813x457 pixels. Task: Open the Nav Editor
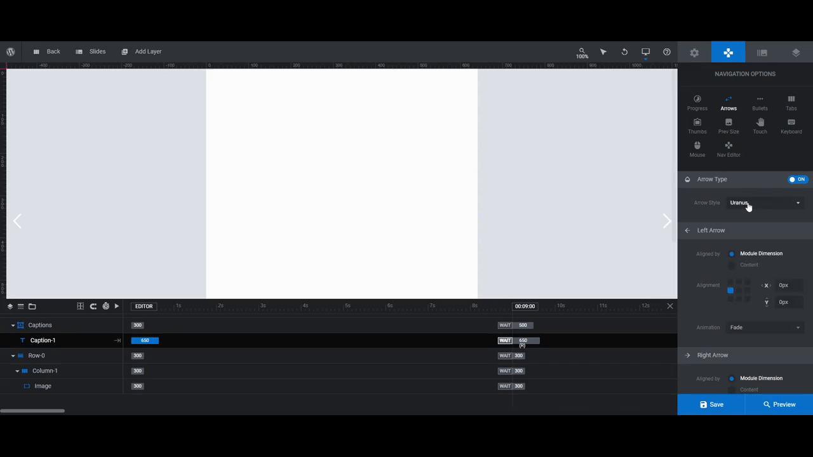[x=728, y=149]
